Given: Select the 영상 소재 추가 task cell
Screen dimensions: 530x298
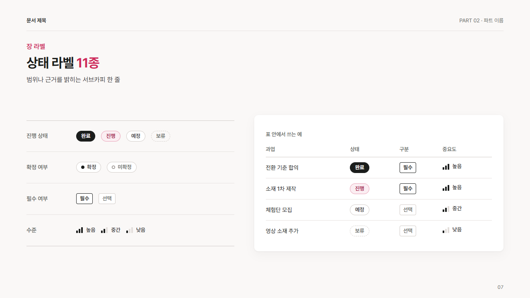Looking at the screenshot, I should click(x=282, y=231).
